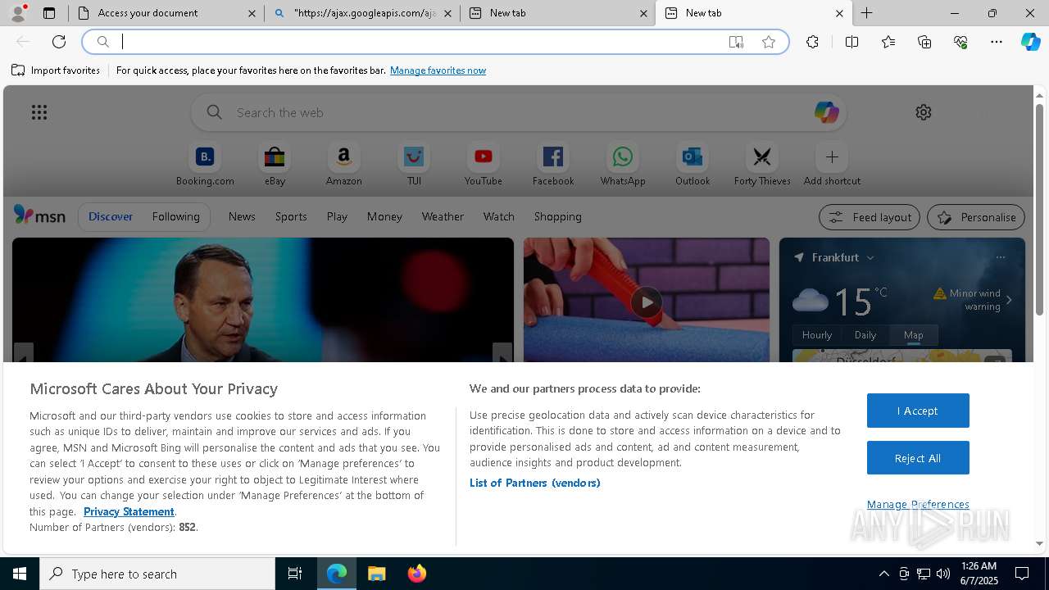Open the WhatsApp shortcut

[x=623, y=165]
